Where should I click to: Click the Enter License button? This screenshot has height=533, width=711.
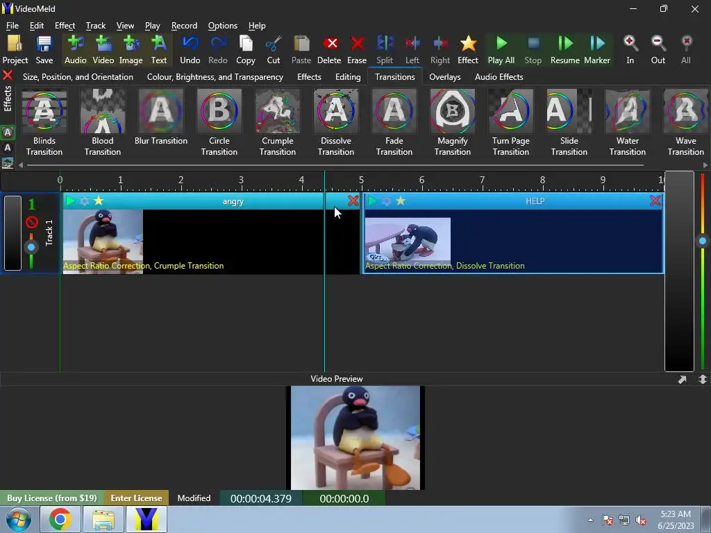137,498
